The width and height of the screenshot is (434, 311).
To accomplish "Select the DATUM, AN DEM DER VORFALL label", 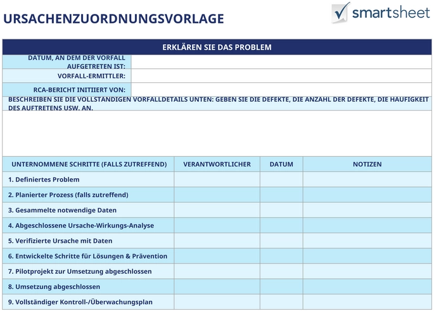I will coord(77,62).
